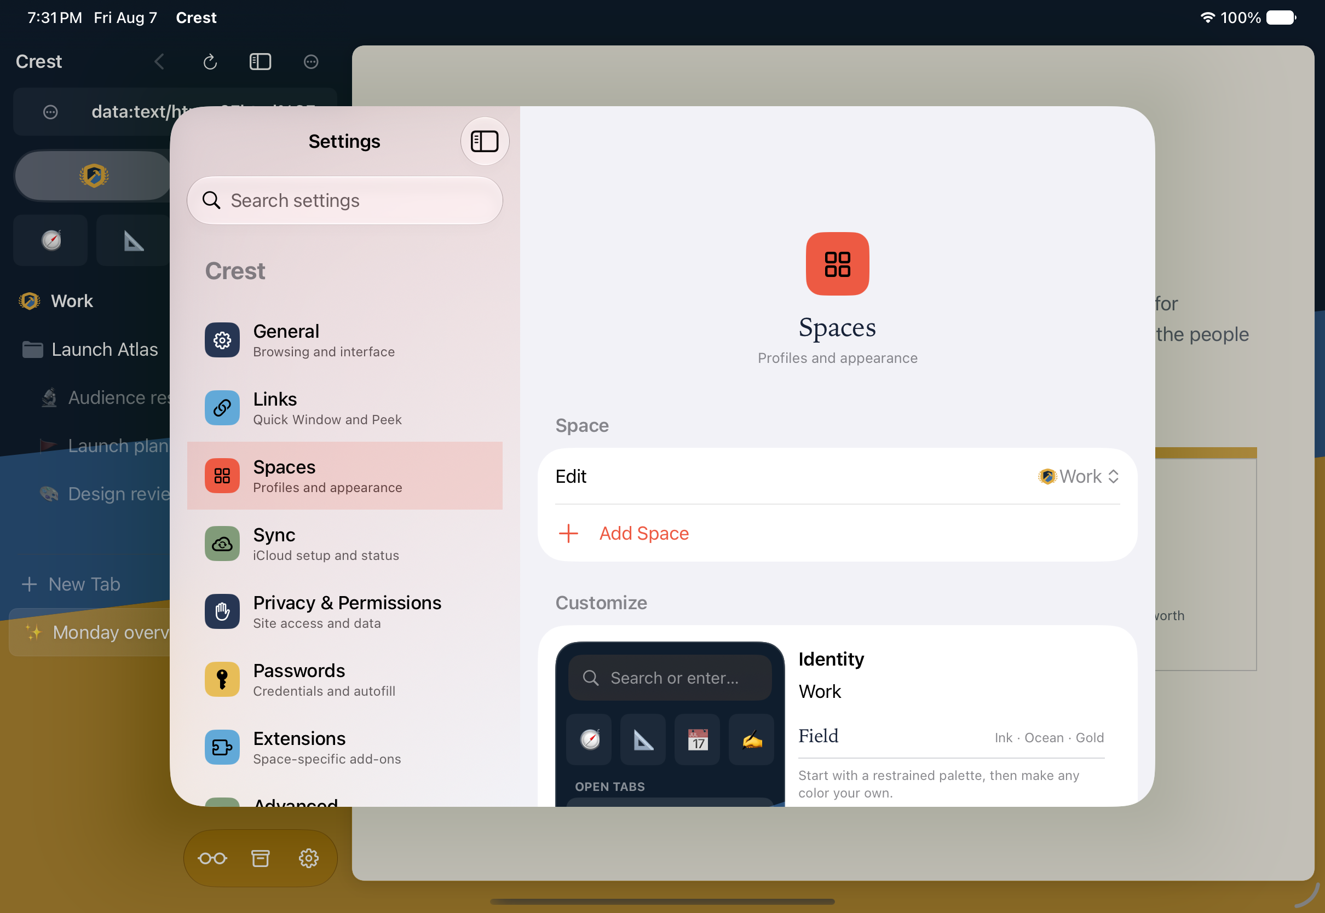Open the compass pinned tab in Crest sidebar
Screen dimensions: 1325x913
[51, 241]
